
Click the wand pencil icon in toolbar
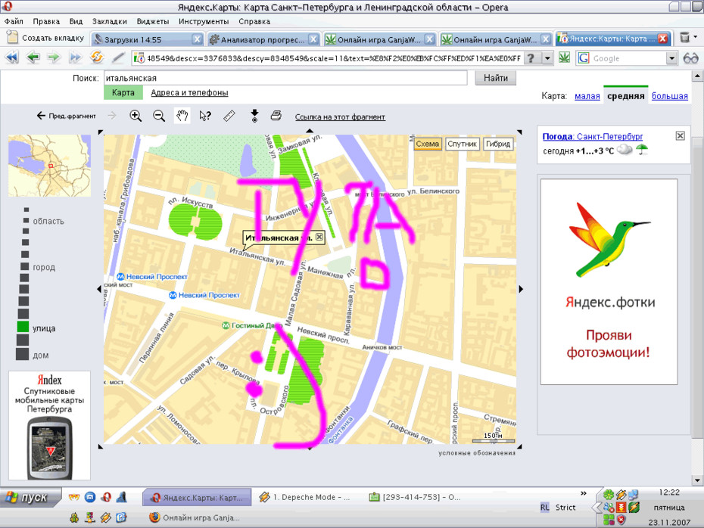pyautogui.click(x=118, y=57)
